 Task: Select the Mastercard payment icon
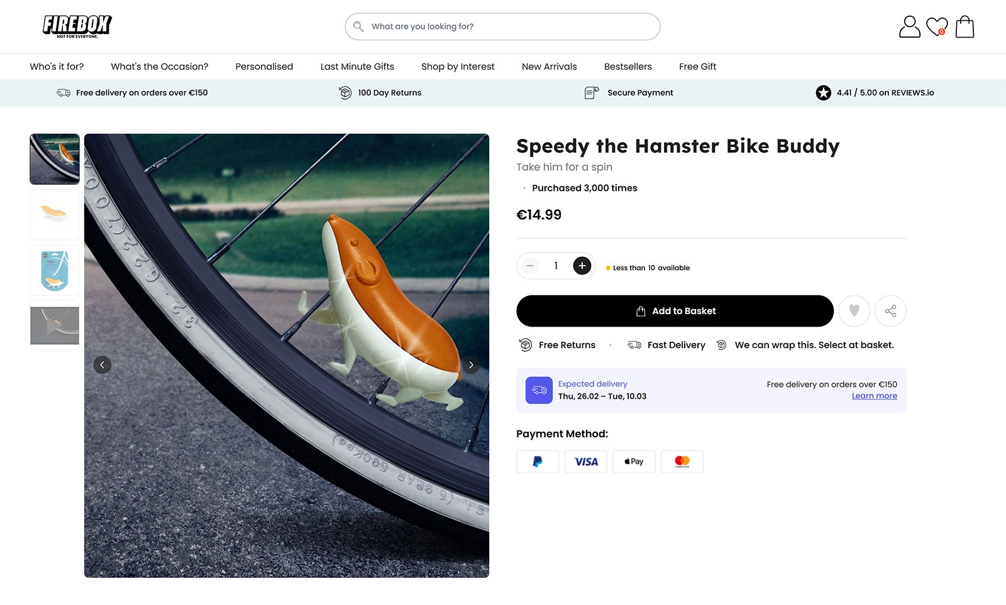pyautogui.click(x=682, y=461)
